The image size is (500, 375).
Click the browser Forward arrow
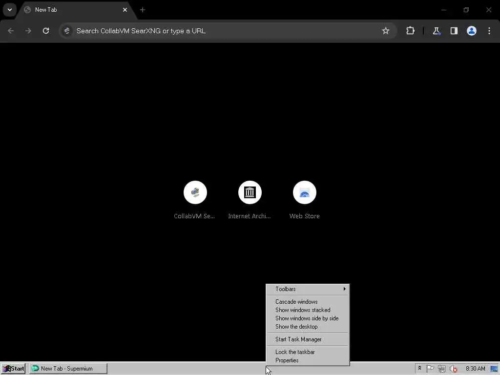click(x=28, y=31)
